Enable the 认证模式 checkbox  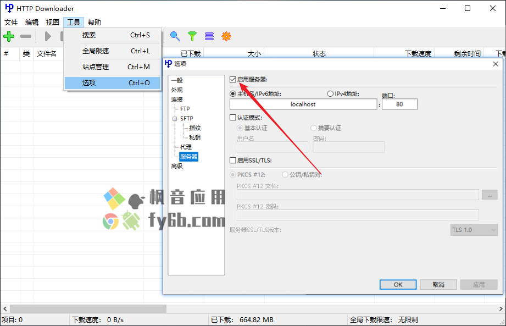pyautogui.click(x=232, y=118)
